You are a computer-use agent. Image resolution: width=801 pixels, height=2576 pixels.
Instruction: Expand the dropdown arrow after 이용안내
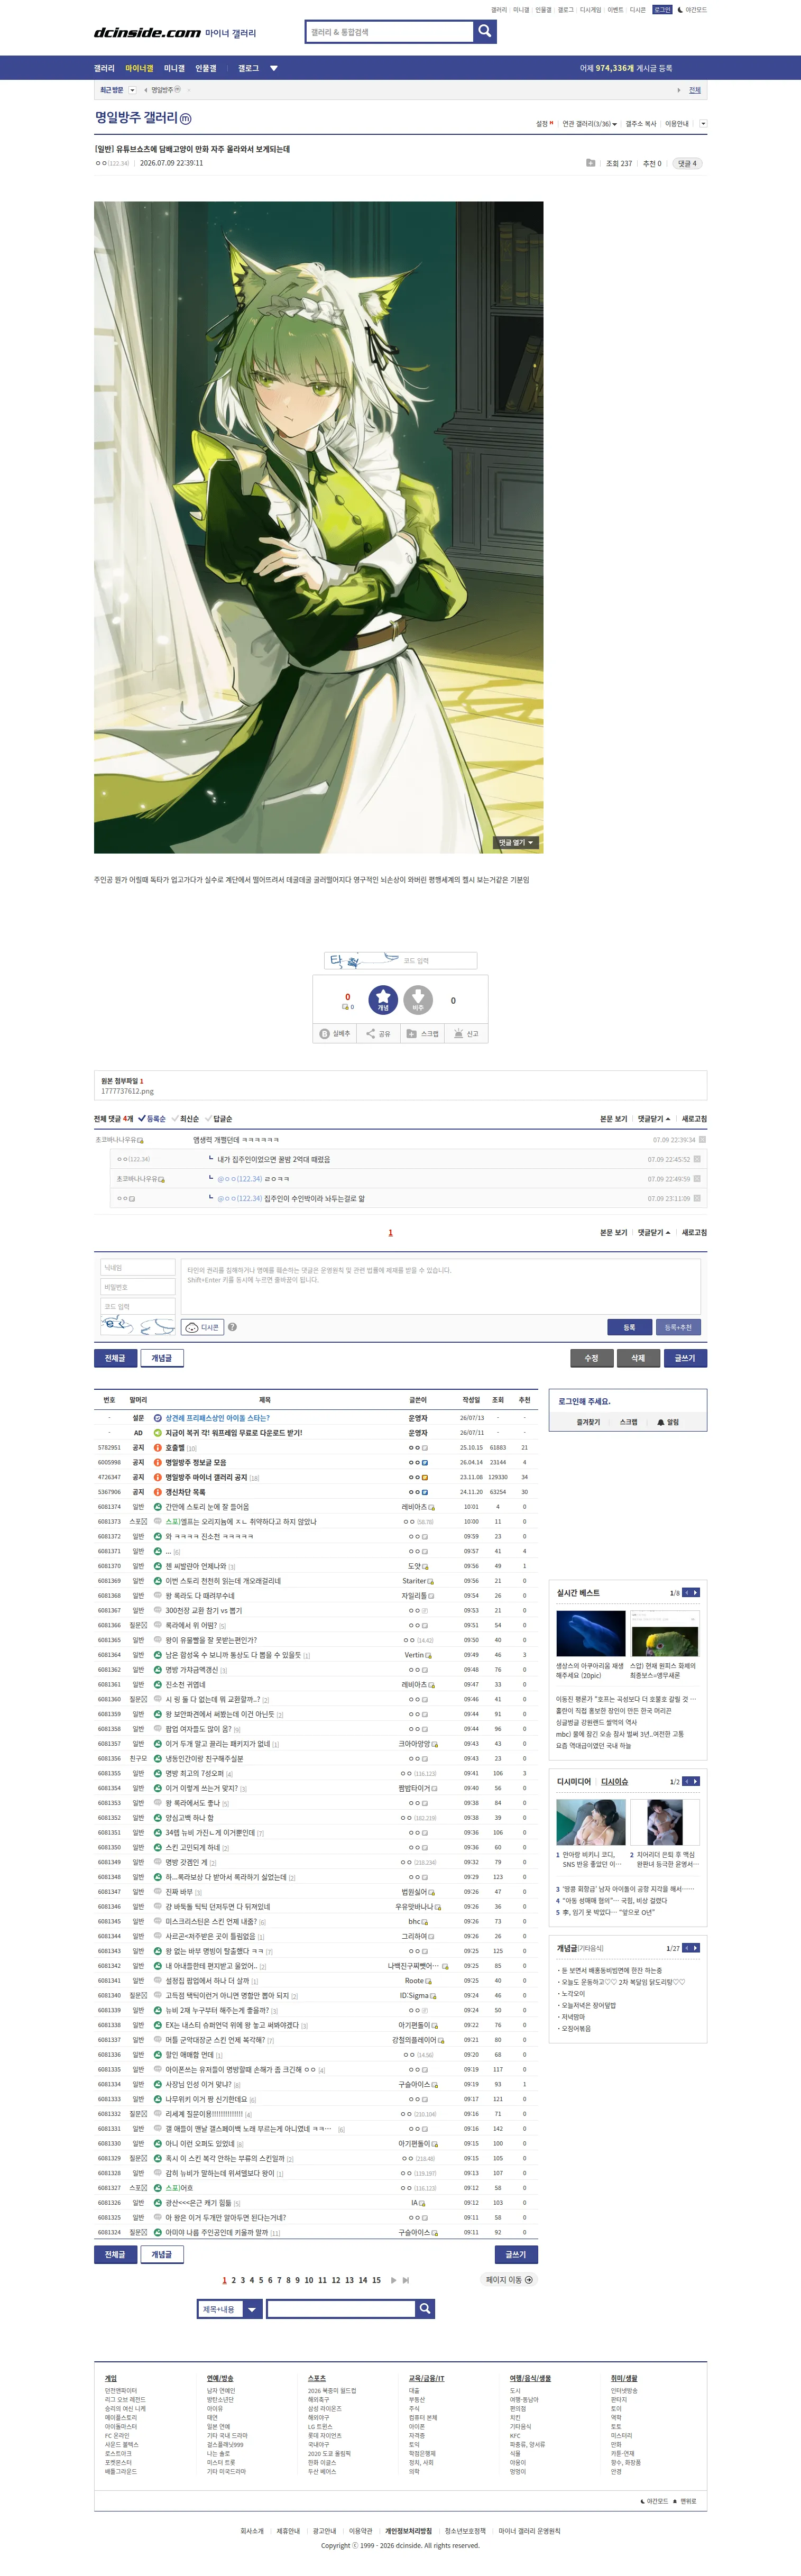703,124
